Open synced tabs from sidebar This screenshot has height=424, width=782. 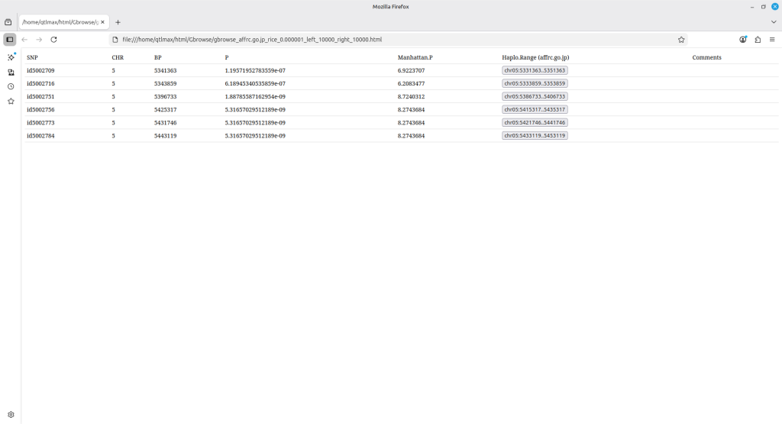tap(11, 72)
